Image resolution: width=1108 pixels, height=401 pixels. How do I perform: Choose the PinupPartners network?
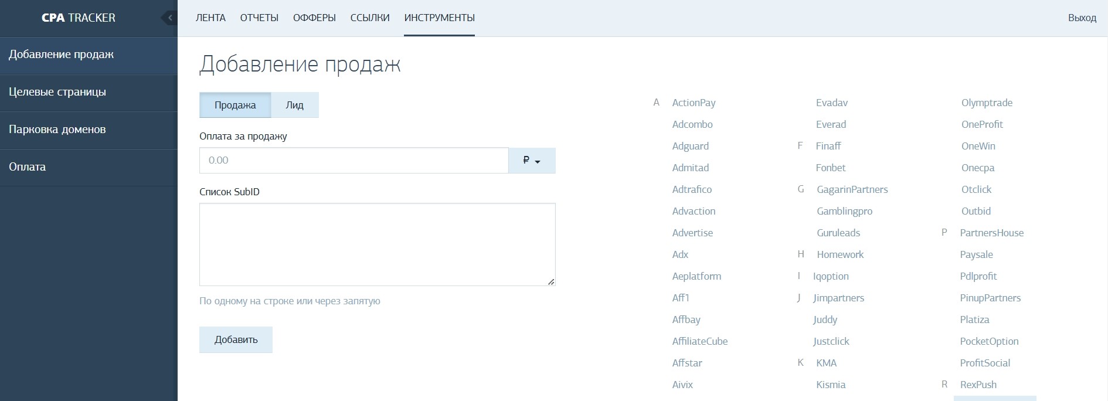pyautogui.click(x=990, y=298)
